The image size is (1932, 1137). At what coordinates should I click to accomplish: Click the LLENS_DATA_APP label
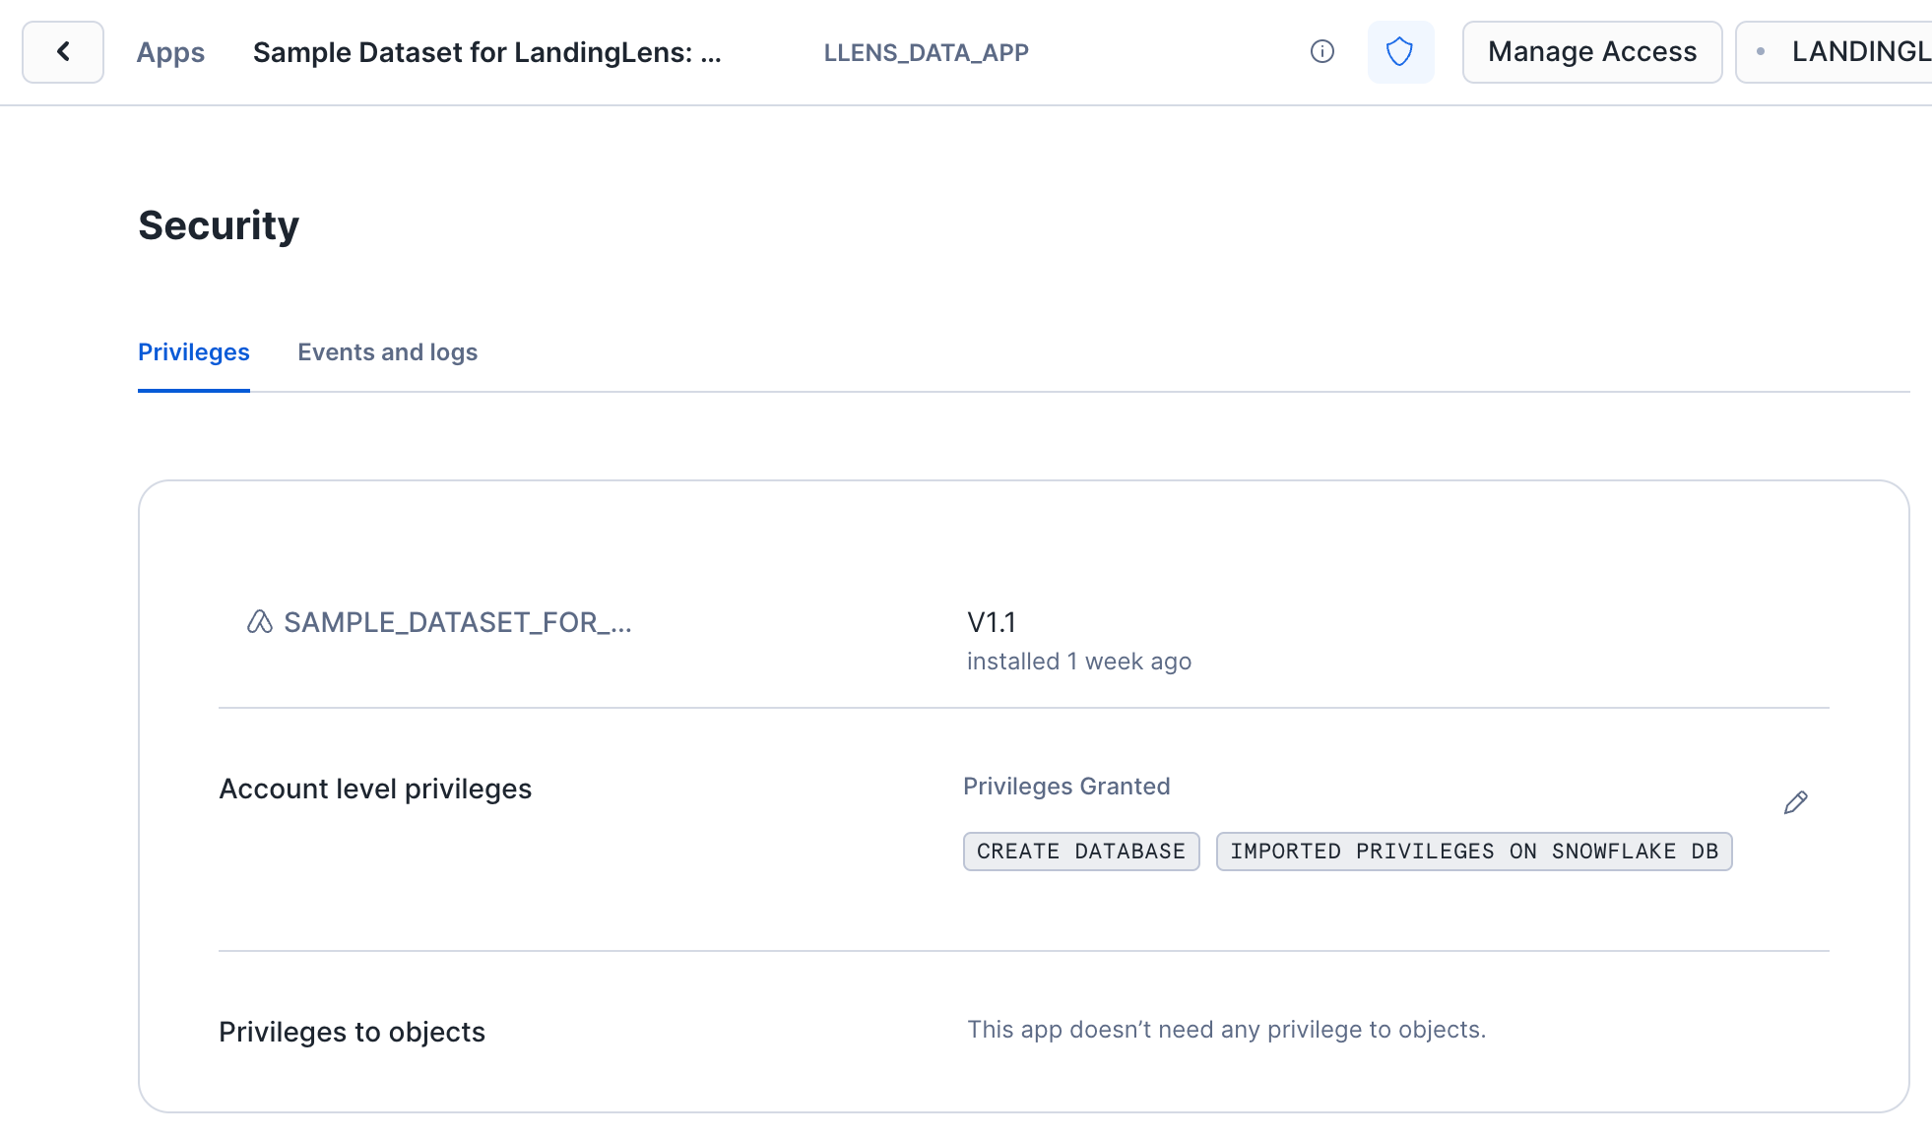click(x=926, y=52)
